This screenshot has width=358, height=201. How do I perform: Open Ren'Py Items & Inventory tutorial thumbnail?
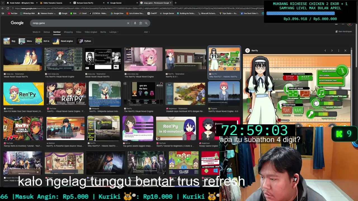23,128
